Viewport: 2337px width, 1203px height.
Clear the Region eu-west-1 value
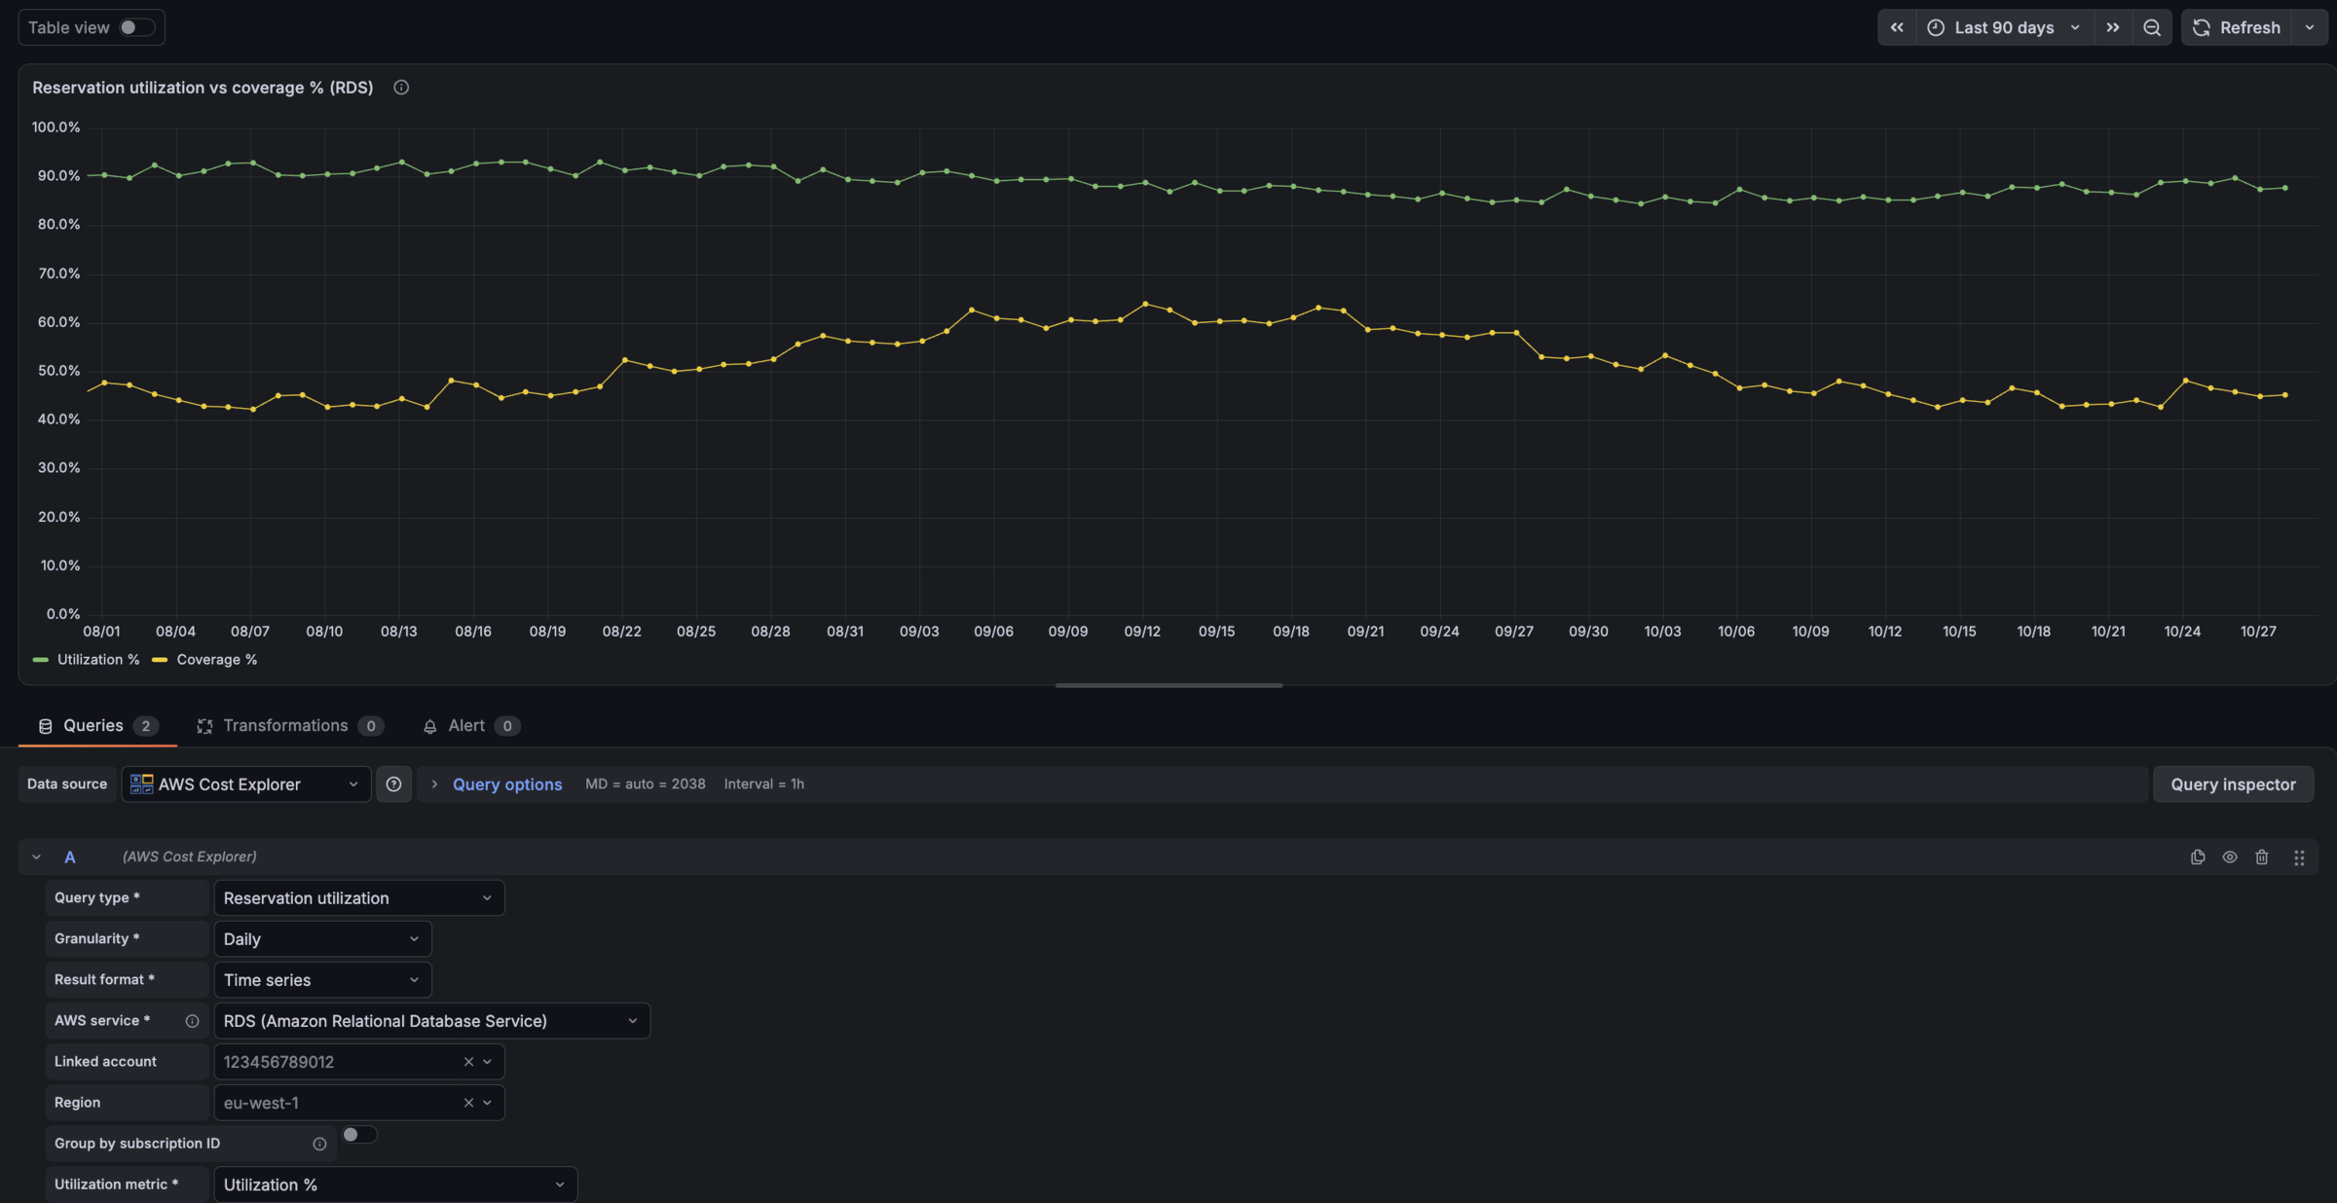[468, 1103]
